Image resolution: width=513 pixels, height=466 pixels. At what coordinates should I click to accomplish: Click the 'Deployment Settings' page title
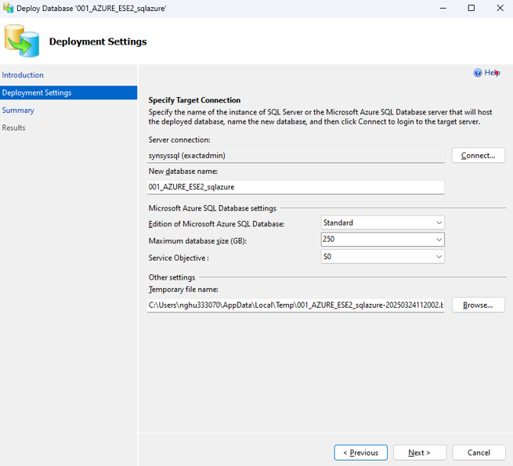click(98, 42)
